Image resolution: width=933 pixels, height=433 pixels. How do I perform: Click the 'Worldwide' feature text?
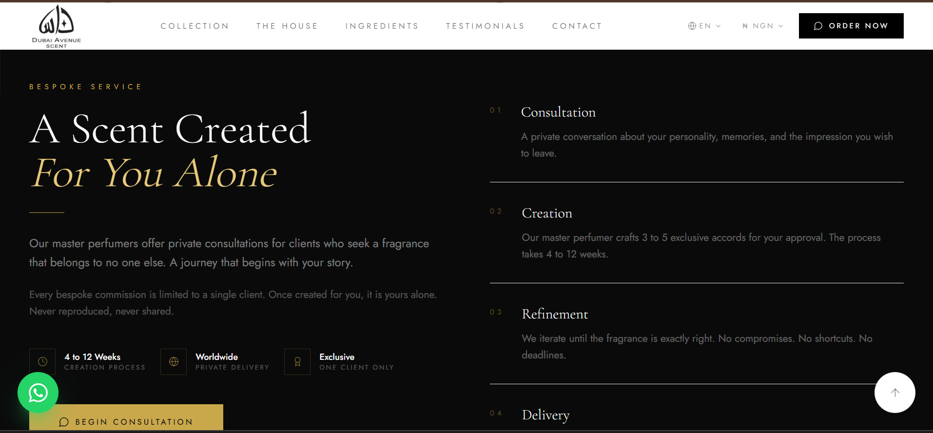pos(216,357)
